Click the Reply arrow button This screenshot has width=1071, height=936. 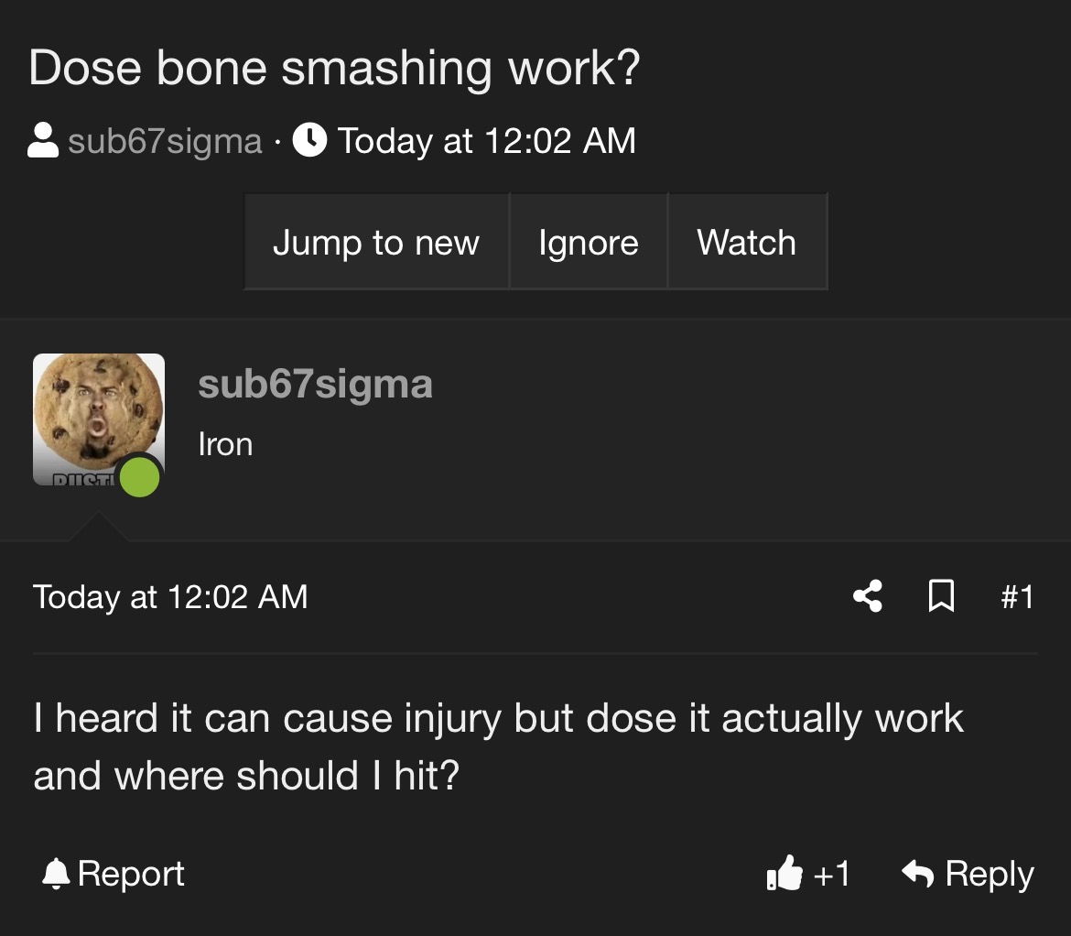(968, 874)
